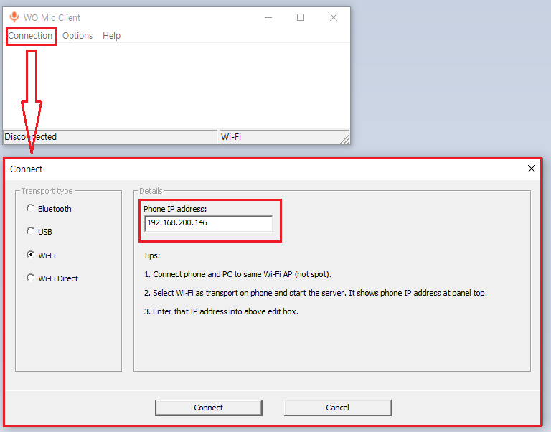Viewport: 551px width, 432px height.
Task: Open the Connection menu
Action: tap(30, 36)
